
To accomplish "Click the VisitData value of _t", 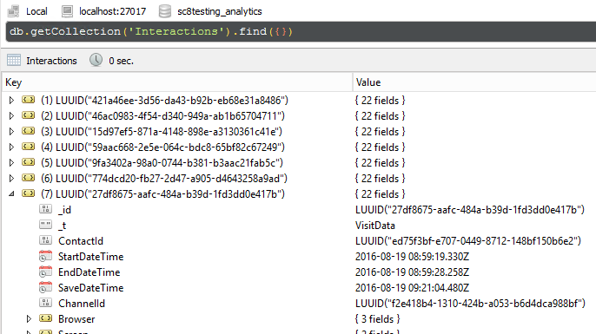I will (375, 225).
